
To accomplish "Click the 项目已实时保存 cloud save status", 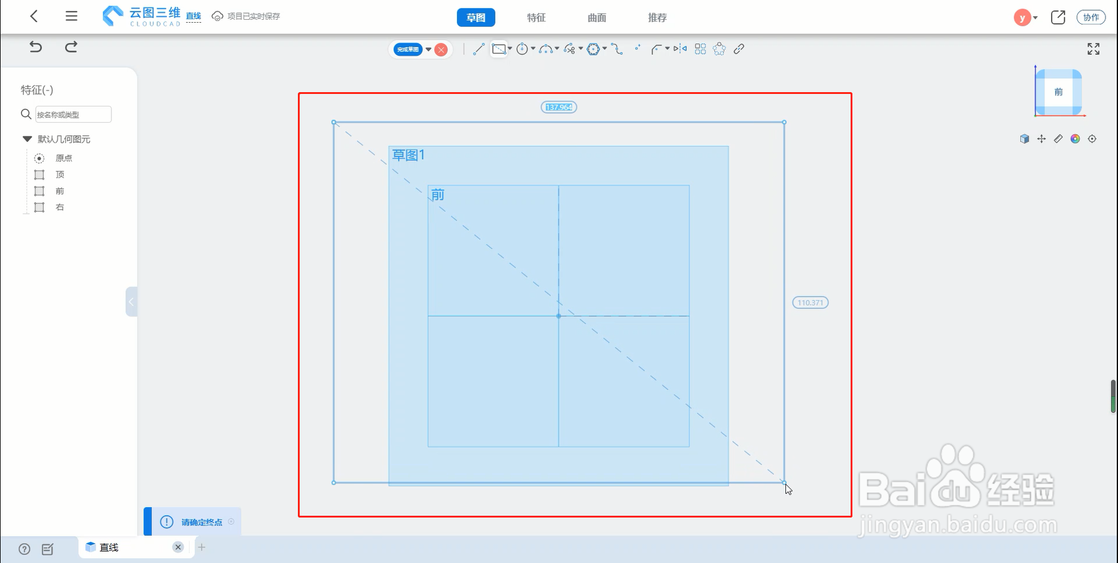I will 246,16.
